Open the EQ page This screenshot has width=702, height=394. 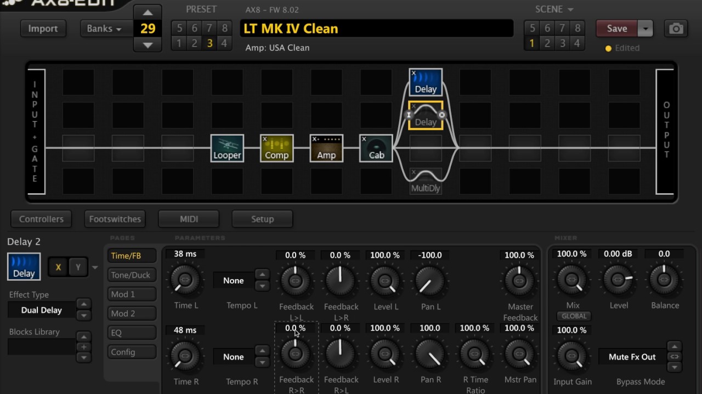point(132,332)
